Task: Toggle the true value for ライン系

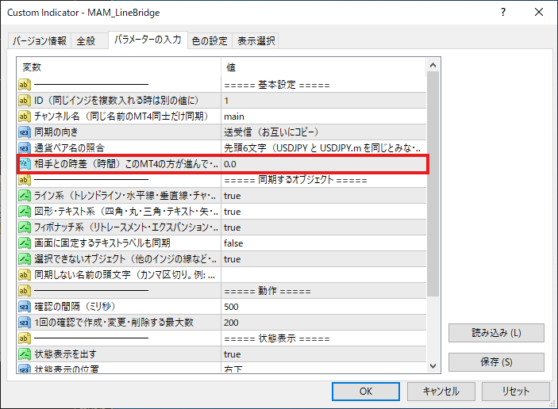Action: tap(324, 196)
